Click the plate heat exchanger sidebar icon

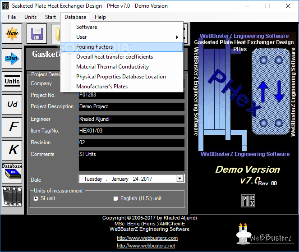click(x=12, y=197)
